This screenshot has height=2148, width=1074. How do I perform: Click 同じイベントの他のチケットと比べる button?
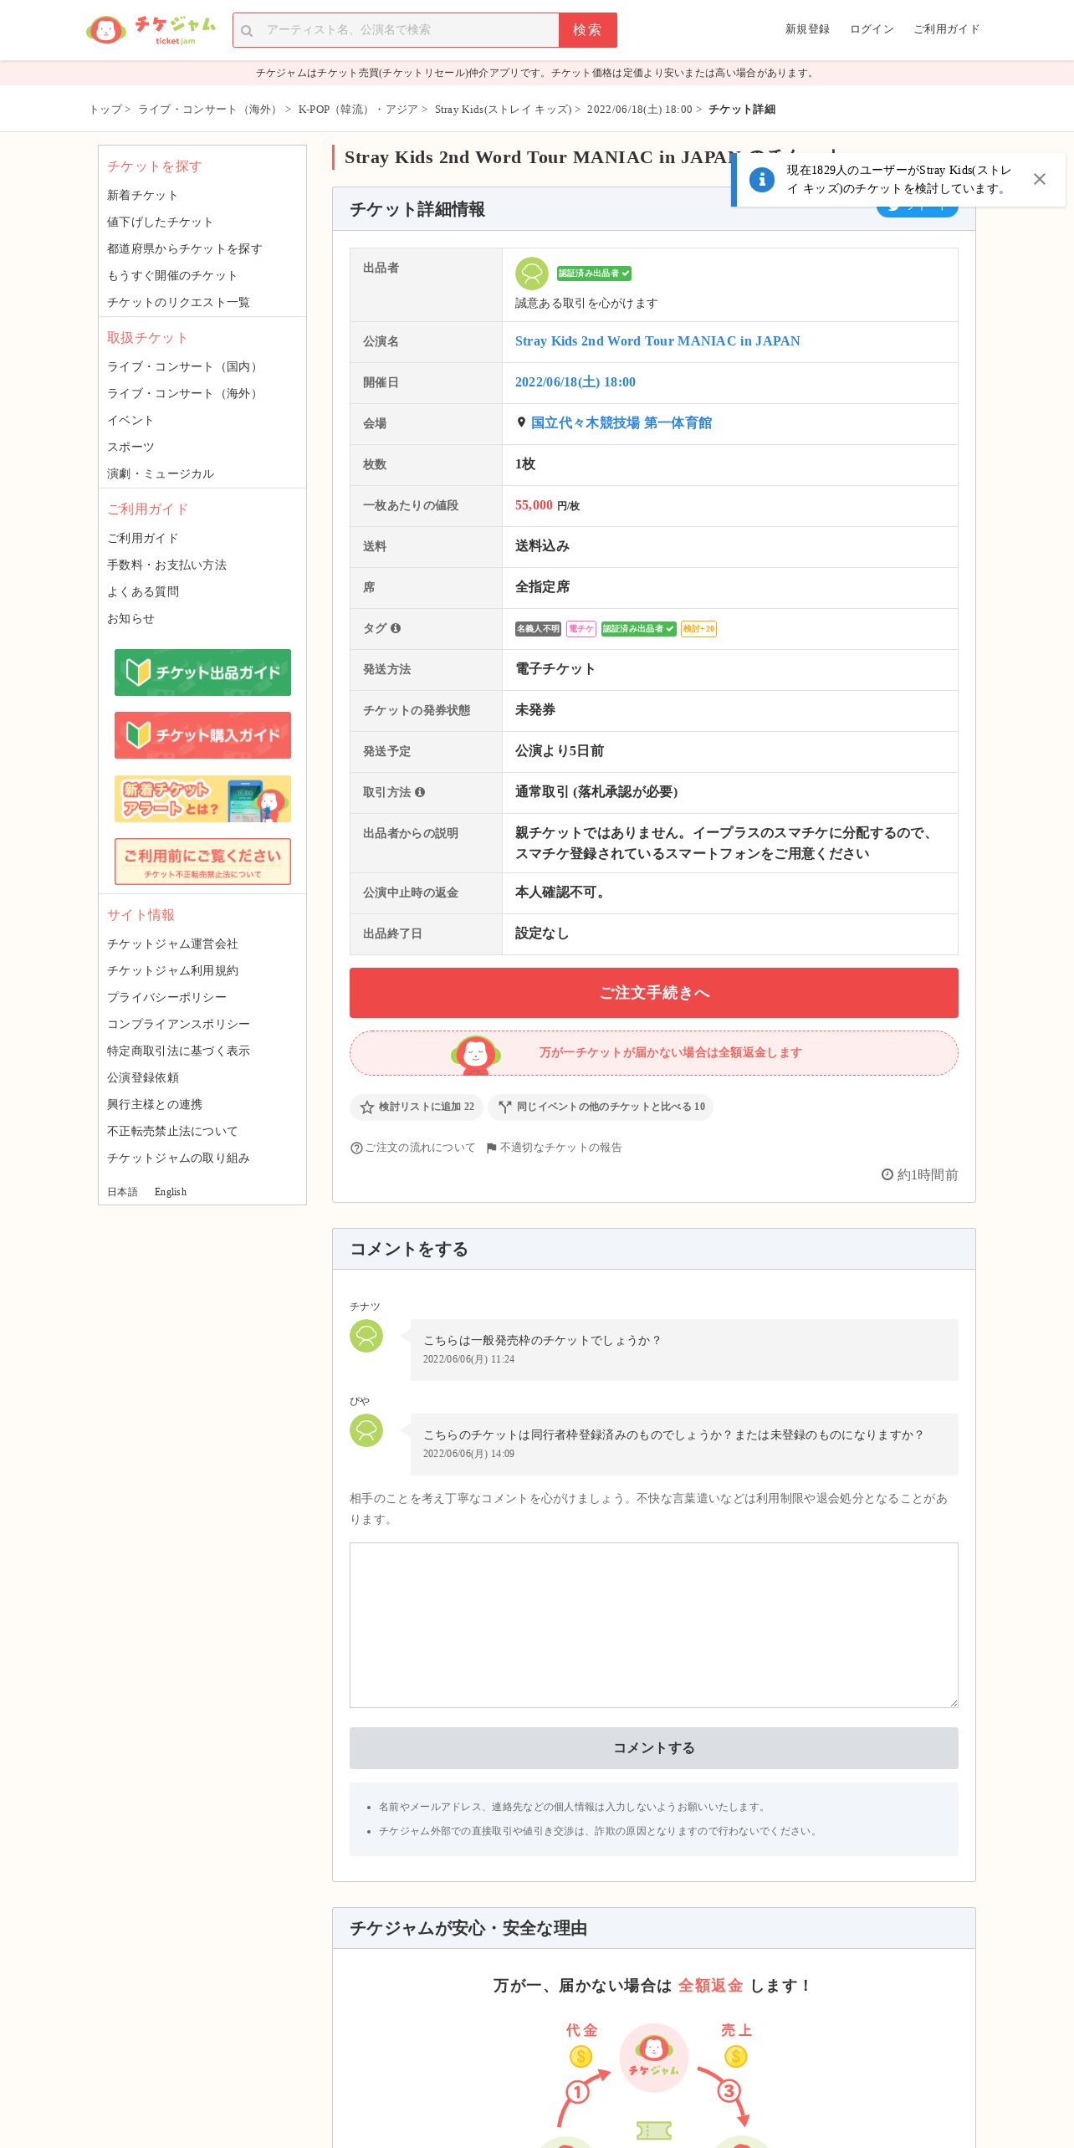(x=601, y=1107)
